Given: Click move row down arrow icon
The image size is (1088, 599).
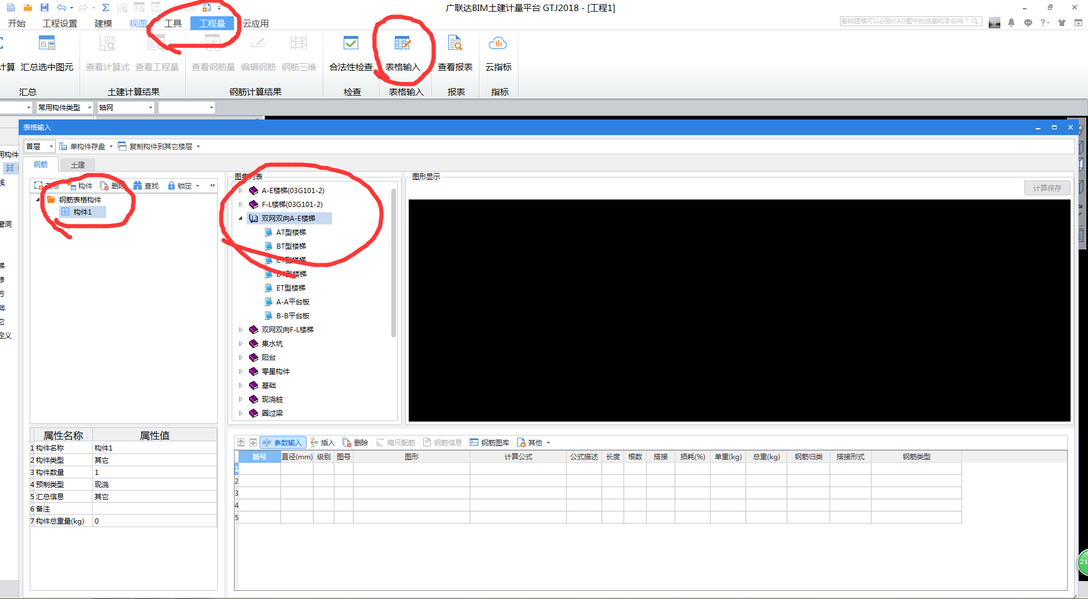Looking at the screenshot, I should coord(253,442).
